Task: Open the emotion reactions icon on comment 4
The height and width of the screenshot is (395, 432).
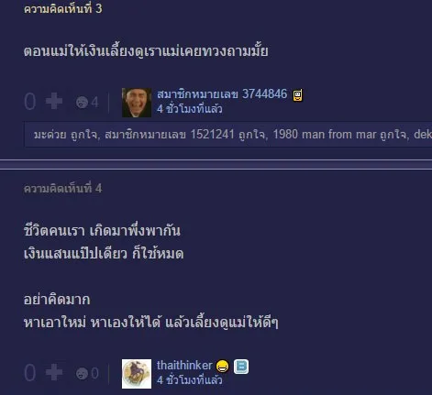Action: coord(82,373)
